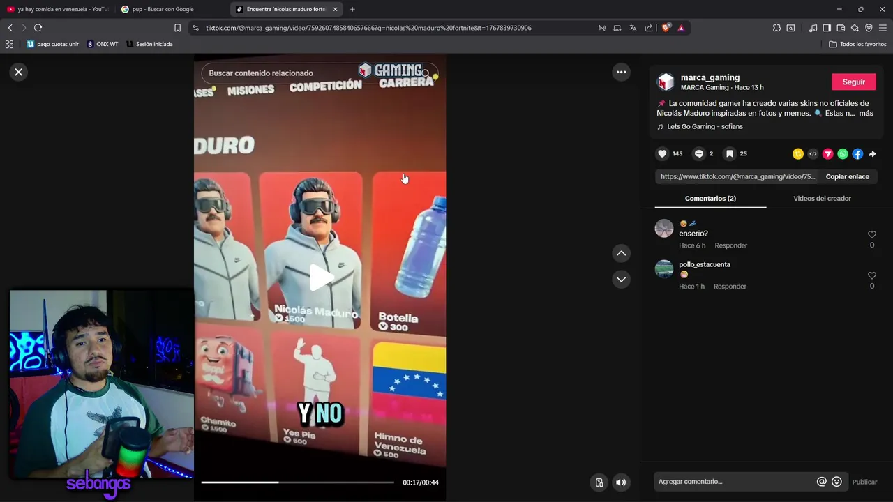This screenshot has width=893, height=502.
Task: Open the browser hamburger menu
Action: 883,28
